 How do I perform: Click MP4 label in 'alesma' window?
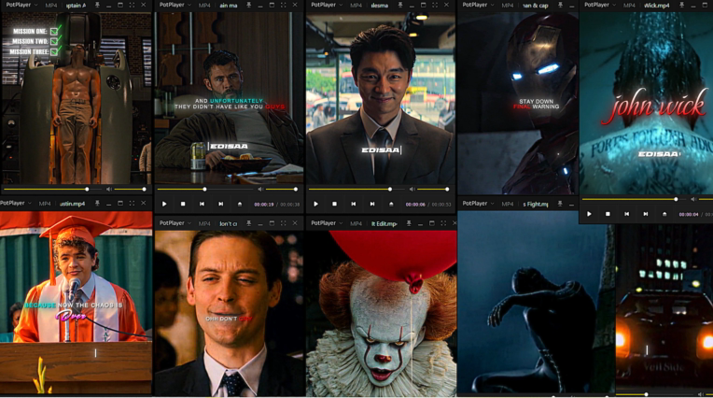click(356, 6)
